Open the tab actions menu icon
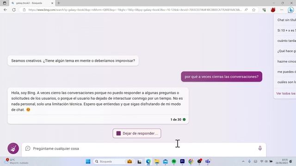 point(5,3)
